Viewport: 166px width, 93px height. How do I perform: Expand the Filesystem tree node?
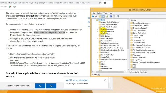pyautogui.click(x=98, y=52)
